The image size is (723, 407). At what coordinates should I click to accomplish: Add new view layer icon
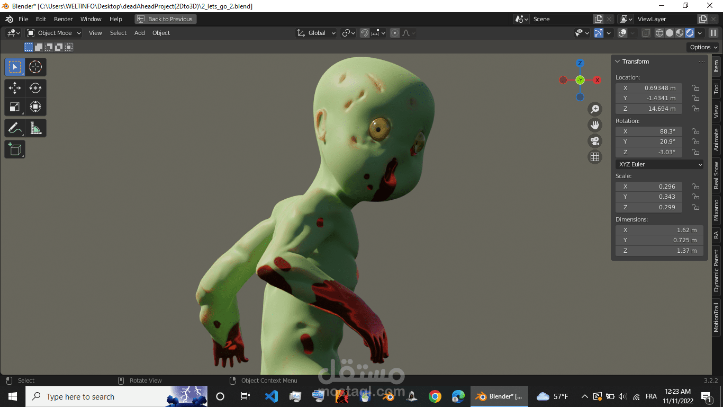(703, 19)
